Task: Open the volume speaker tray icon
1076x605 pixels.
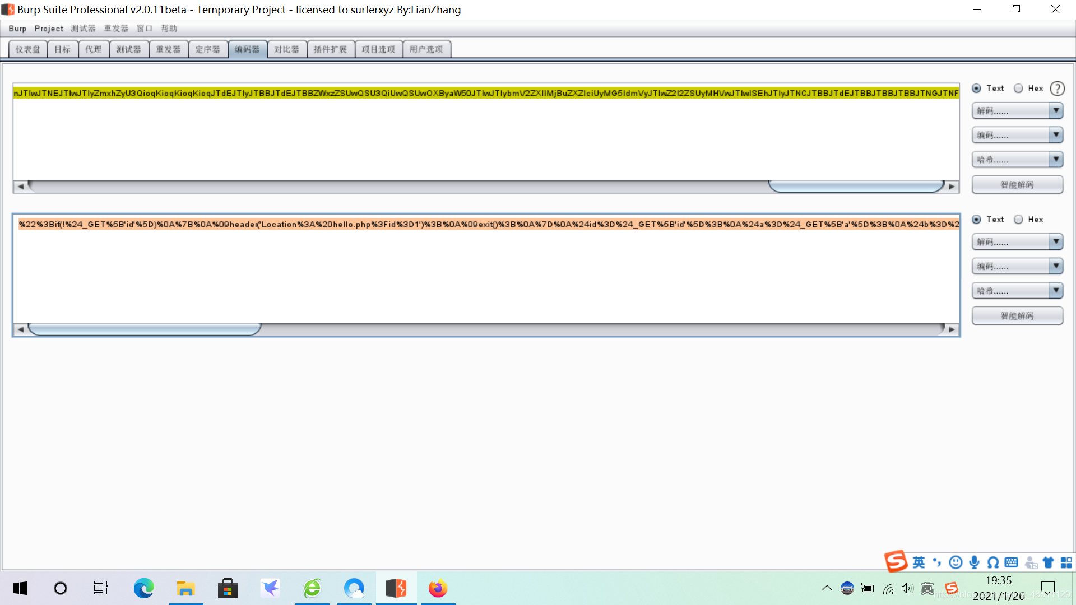Action: click(907, 588)
